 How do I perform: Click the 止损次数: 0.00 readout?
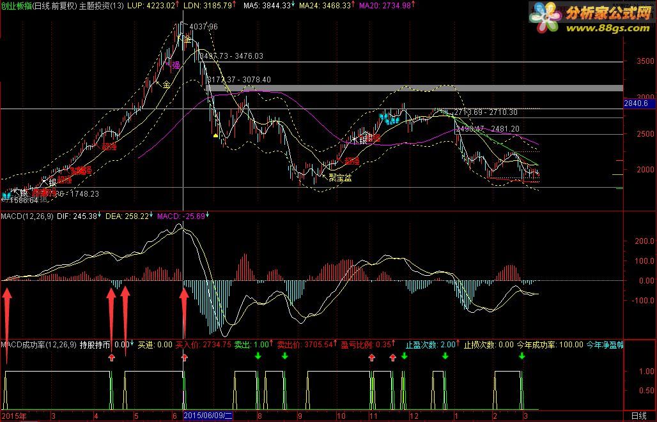click(x=488, y=345)
